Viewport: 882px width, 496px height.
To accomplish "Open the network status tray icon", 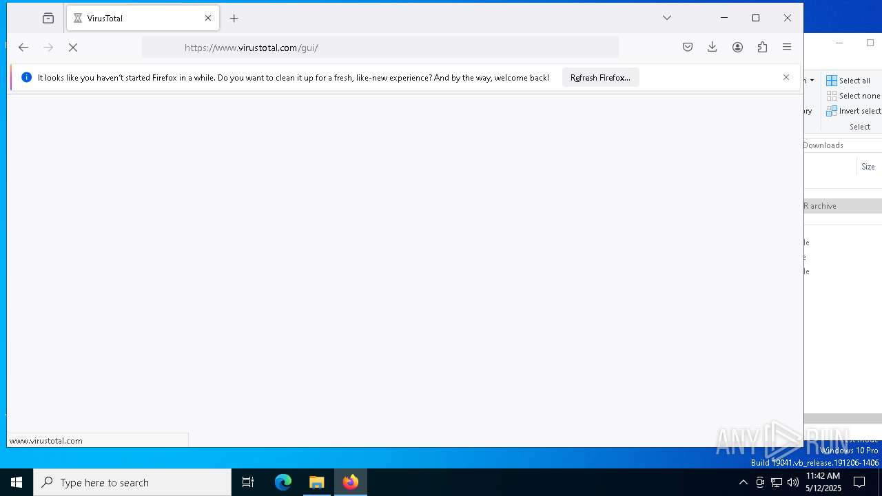I will pyautogui.click(x=777, y=482).
